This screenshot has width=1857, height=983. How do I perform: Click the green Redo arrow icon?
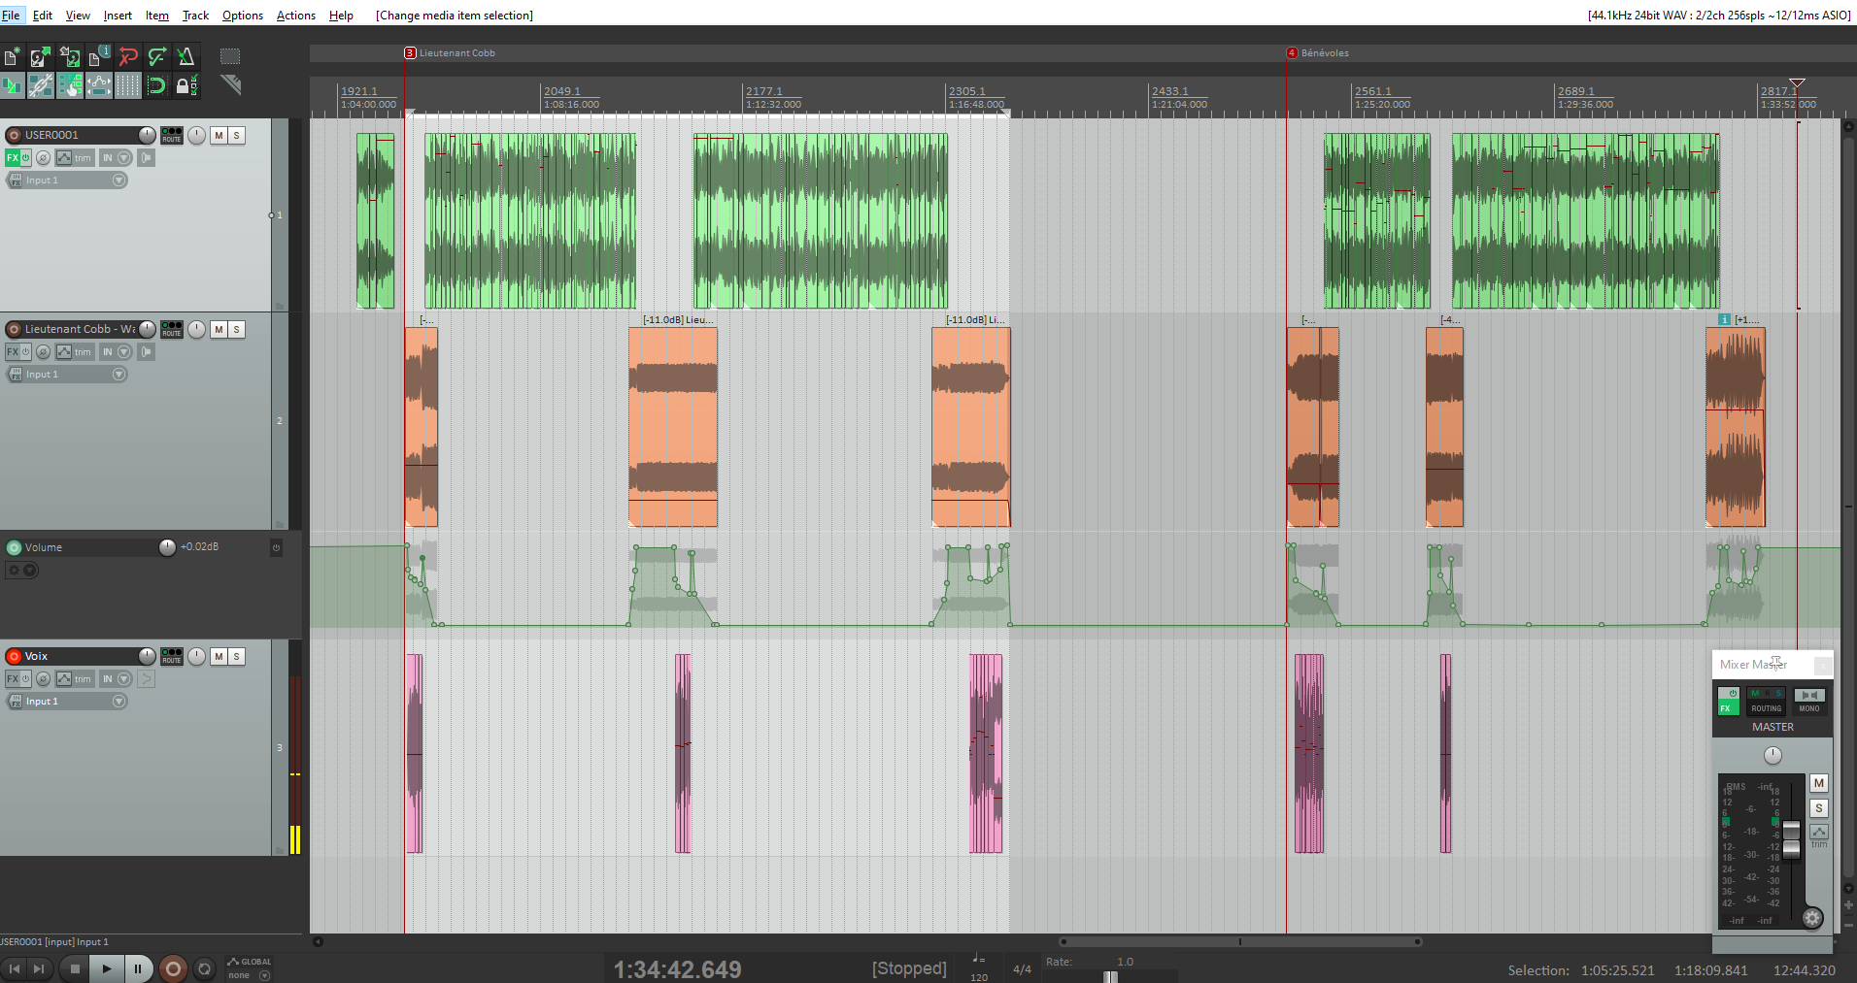tap(156, 56)
